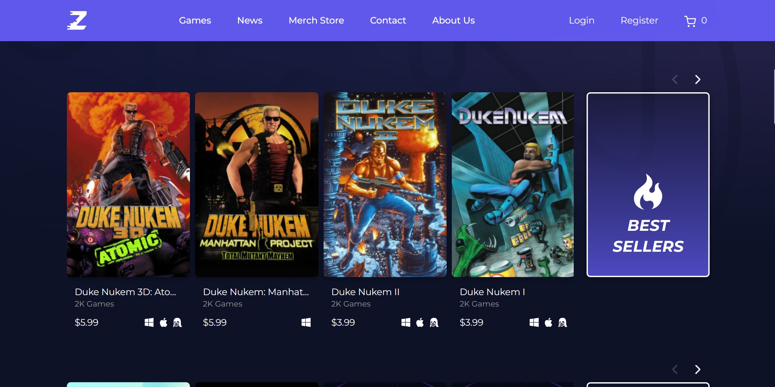Go to the News page
This screenshot has width=775, height=387.
click(250, 20)
